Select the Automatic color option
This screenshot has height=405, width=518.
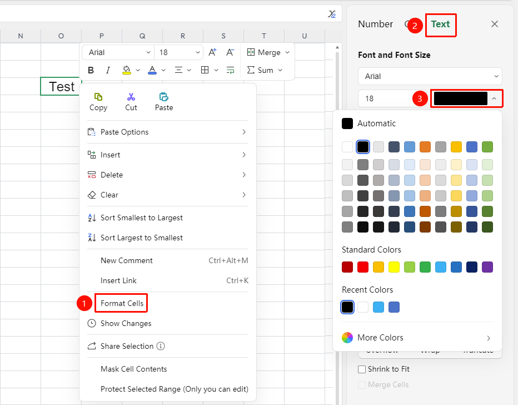coord(368,124)
